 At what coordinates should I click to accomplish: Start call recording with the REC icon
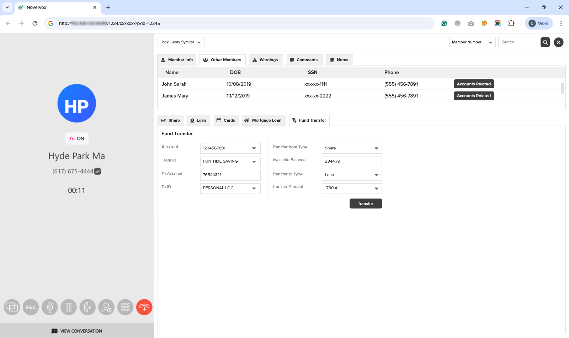[x=31, y=307]
